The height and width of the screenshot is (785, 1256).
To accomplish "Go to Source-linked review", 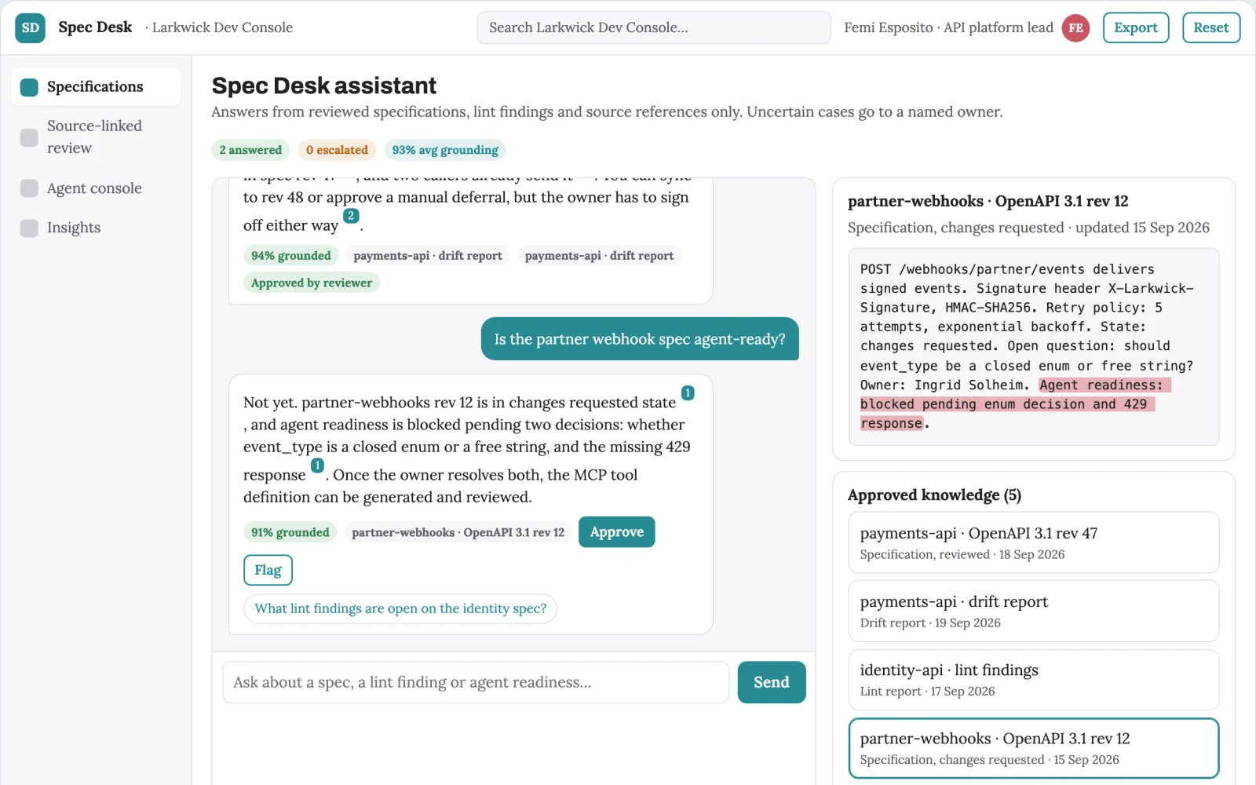I will [x=96, y=137].
